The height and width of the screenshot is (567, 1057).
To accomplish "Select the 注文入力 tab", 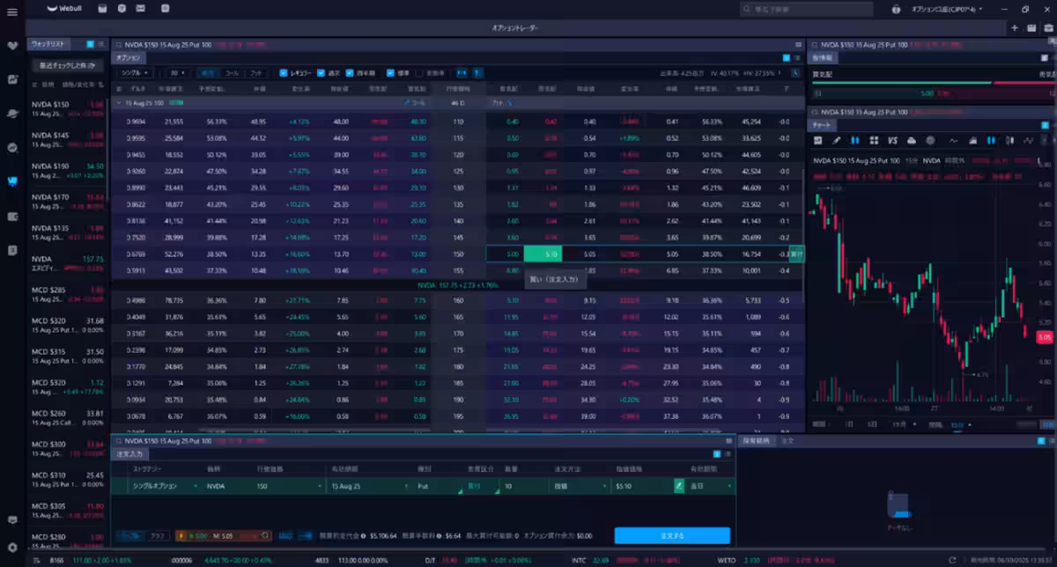I will tap(129, 453).
